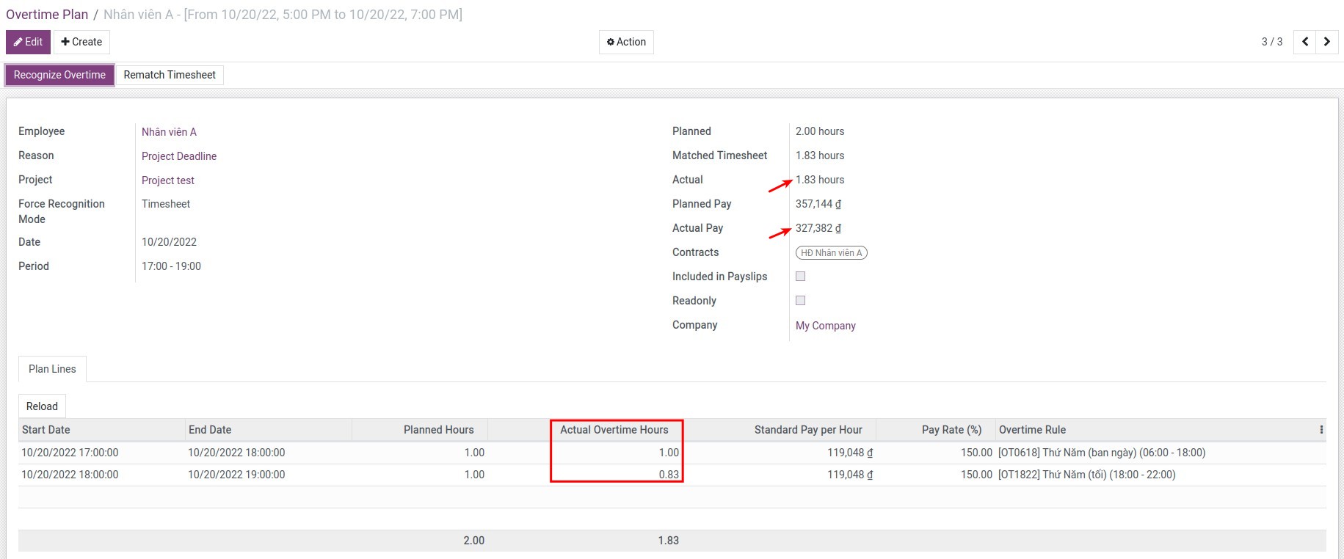Open the Nhân viên A employee link

point(169,132)
